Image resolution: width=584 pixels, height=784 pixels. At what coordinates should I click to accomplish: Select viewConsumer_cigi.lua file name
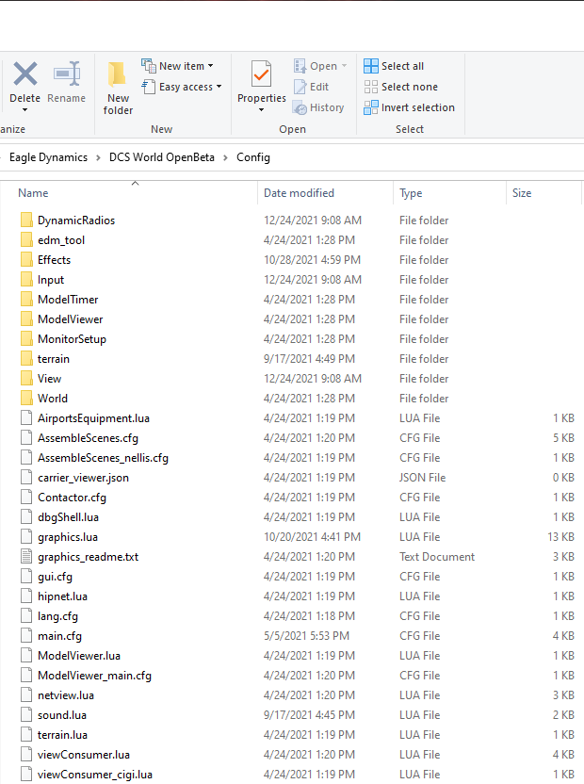pyautogui.click(x=95, y=775)
